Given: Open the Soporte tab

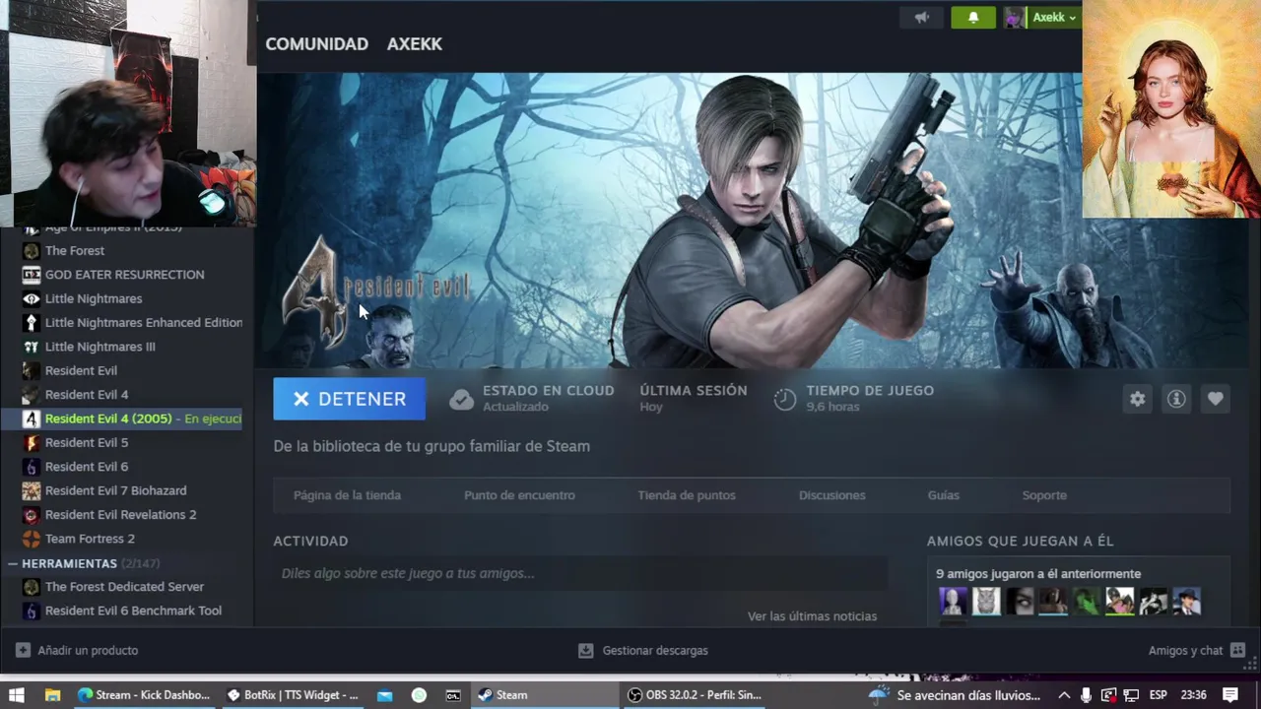Looking at the screenshot, I should pos(1044,495).
